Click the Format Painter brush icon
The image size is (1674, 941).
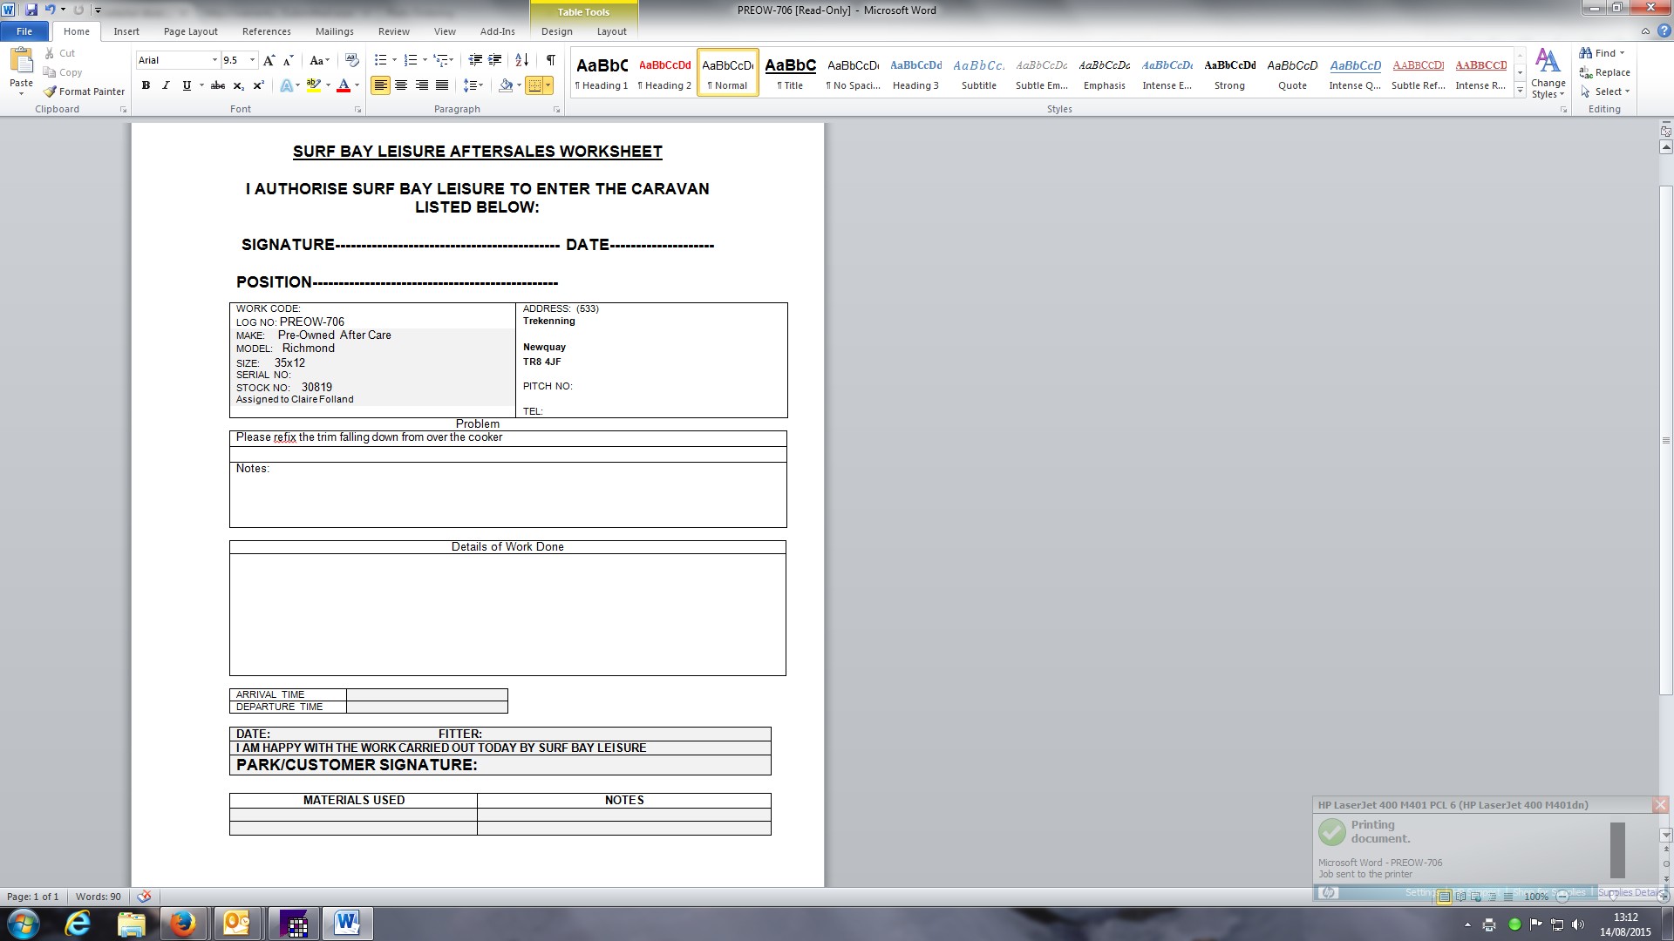[x=51, y=91]
